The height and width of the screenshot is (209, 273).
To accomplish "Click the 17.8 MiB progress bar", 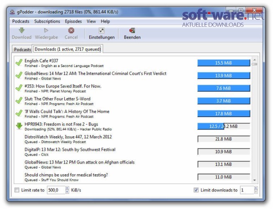I will pos(224,114).
